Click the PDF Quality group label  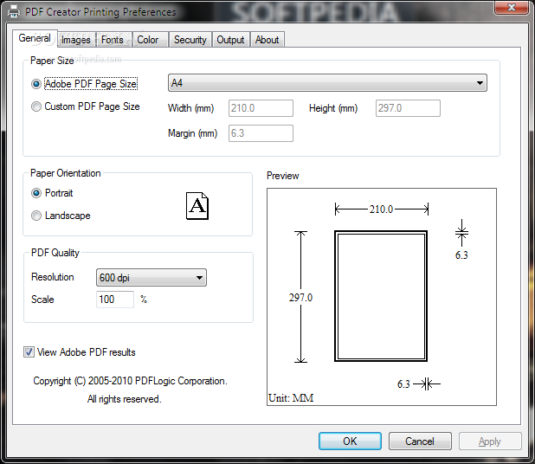pyautogui.click(x=55, y=253)
